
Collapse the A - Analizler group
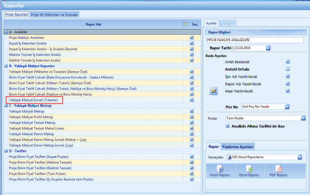tap(6, 32)
